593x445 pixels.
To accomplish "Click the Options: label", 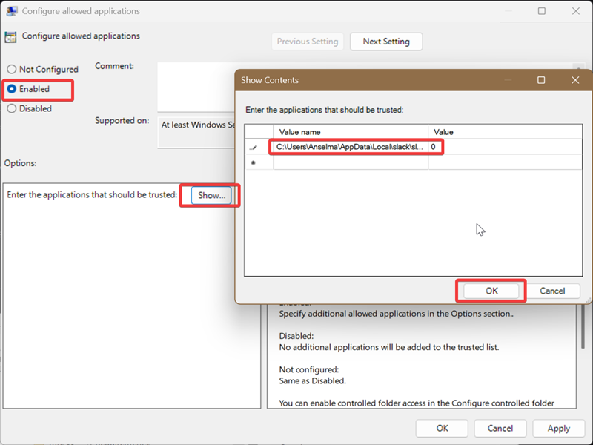I will tap(21, 163).
